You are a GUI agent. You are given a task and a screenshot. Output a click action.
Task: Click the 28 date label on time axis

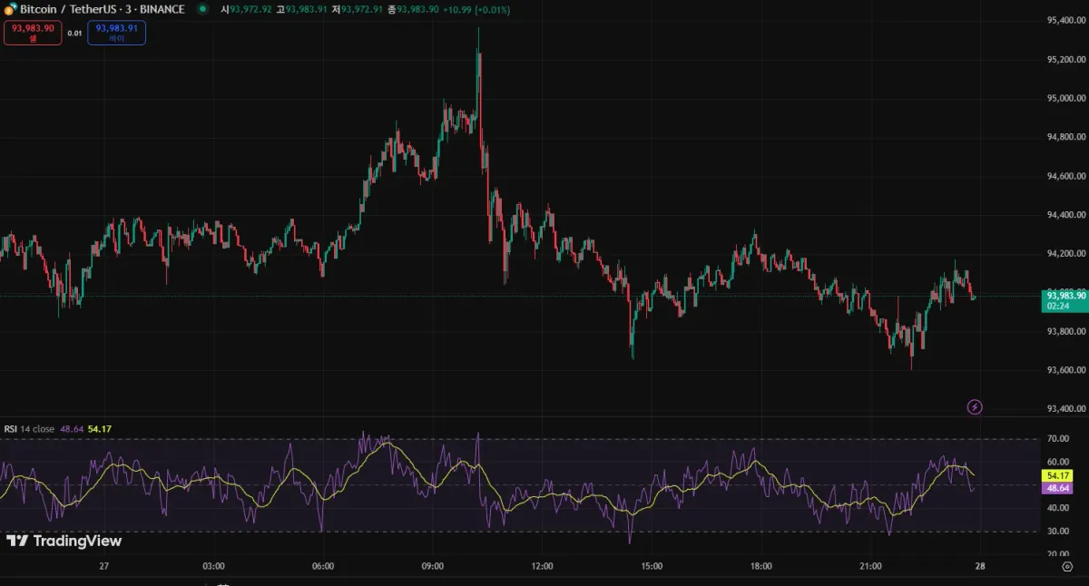click(x=980, y=566)
